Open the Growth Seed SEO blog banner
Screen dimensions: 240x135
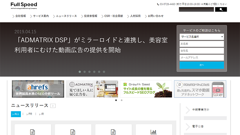pos(146,89)
